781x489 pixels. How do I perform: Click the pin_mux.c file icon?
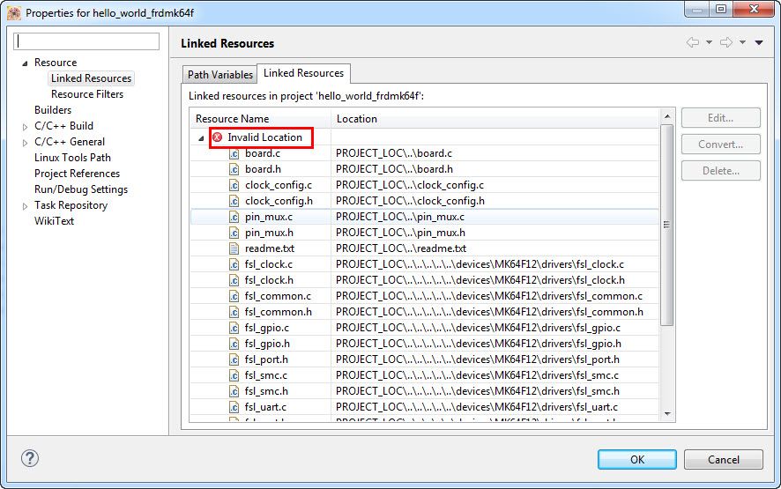[x=234, y=217]
